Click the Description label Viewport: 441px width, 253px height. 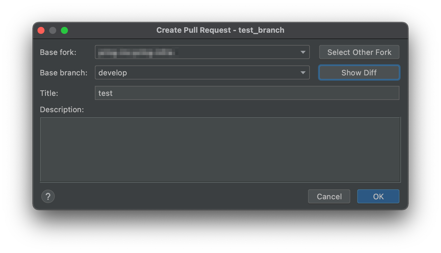[x=62, y=110]
